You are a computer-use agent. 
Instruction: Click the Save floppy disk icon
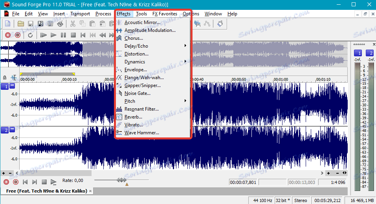point(31,24)
